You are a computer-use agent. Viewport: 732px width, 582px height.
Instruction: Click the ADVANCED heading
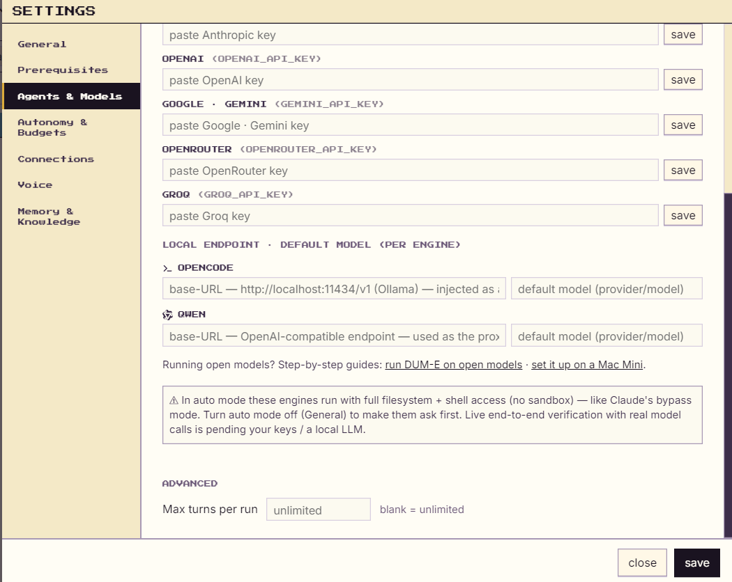(x=190, y=484)
